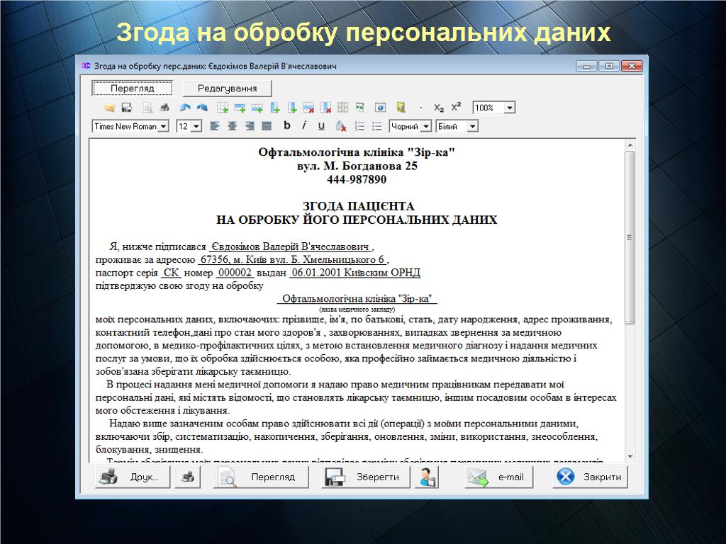726x544 pixels.
Task: Toggle bold formatting
Action: coord(287,126)
